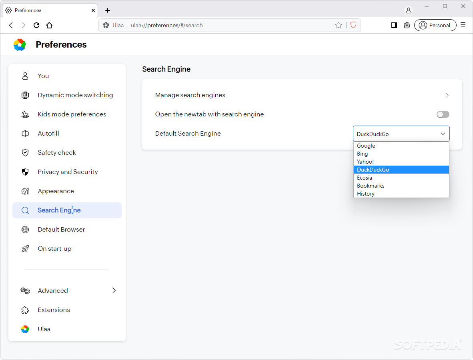
Task: Click the Autofill icon in sidebar
Action: (25, 134)
